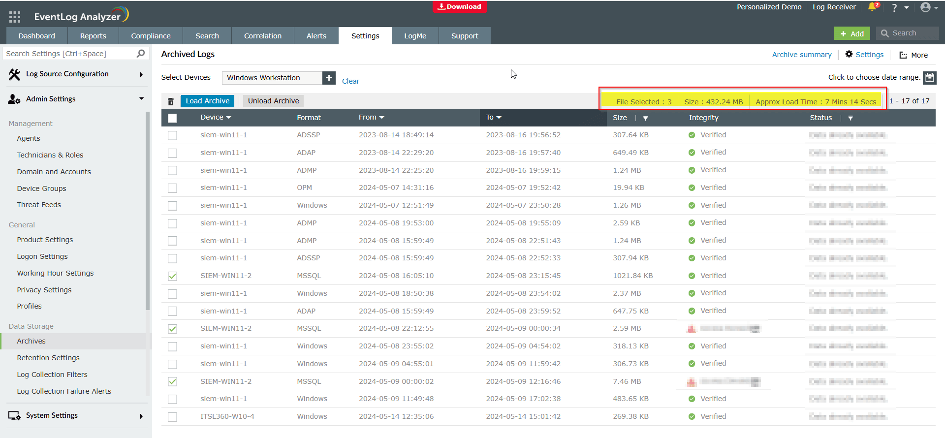Open the Archive summary link
The width and height of the screenshot is (945, 438).
point(801,55)
